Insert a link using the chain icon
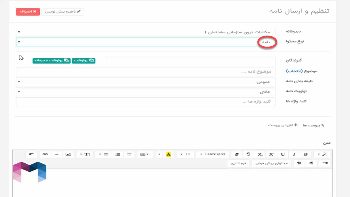350x197 pixels. tap(45, 154)
